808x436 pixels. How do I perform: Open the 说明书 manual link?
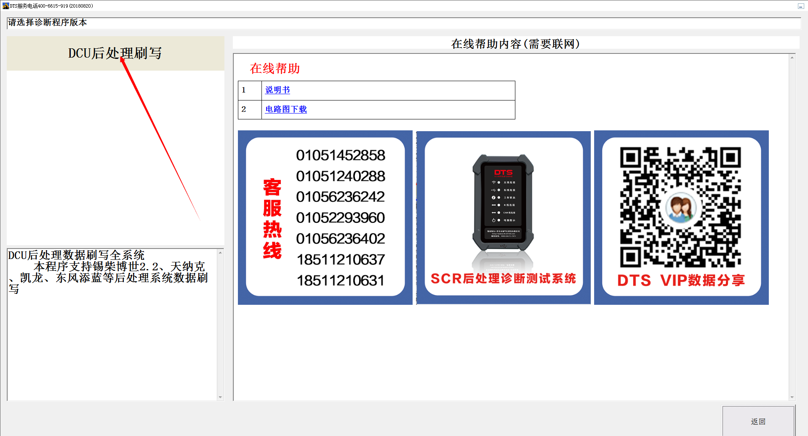tap(277, 90)
